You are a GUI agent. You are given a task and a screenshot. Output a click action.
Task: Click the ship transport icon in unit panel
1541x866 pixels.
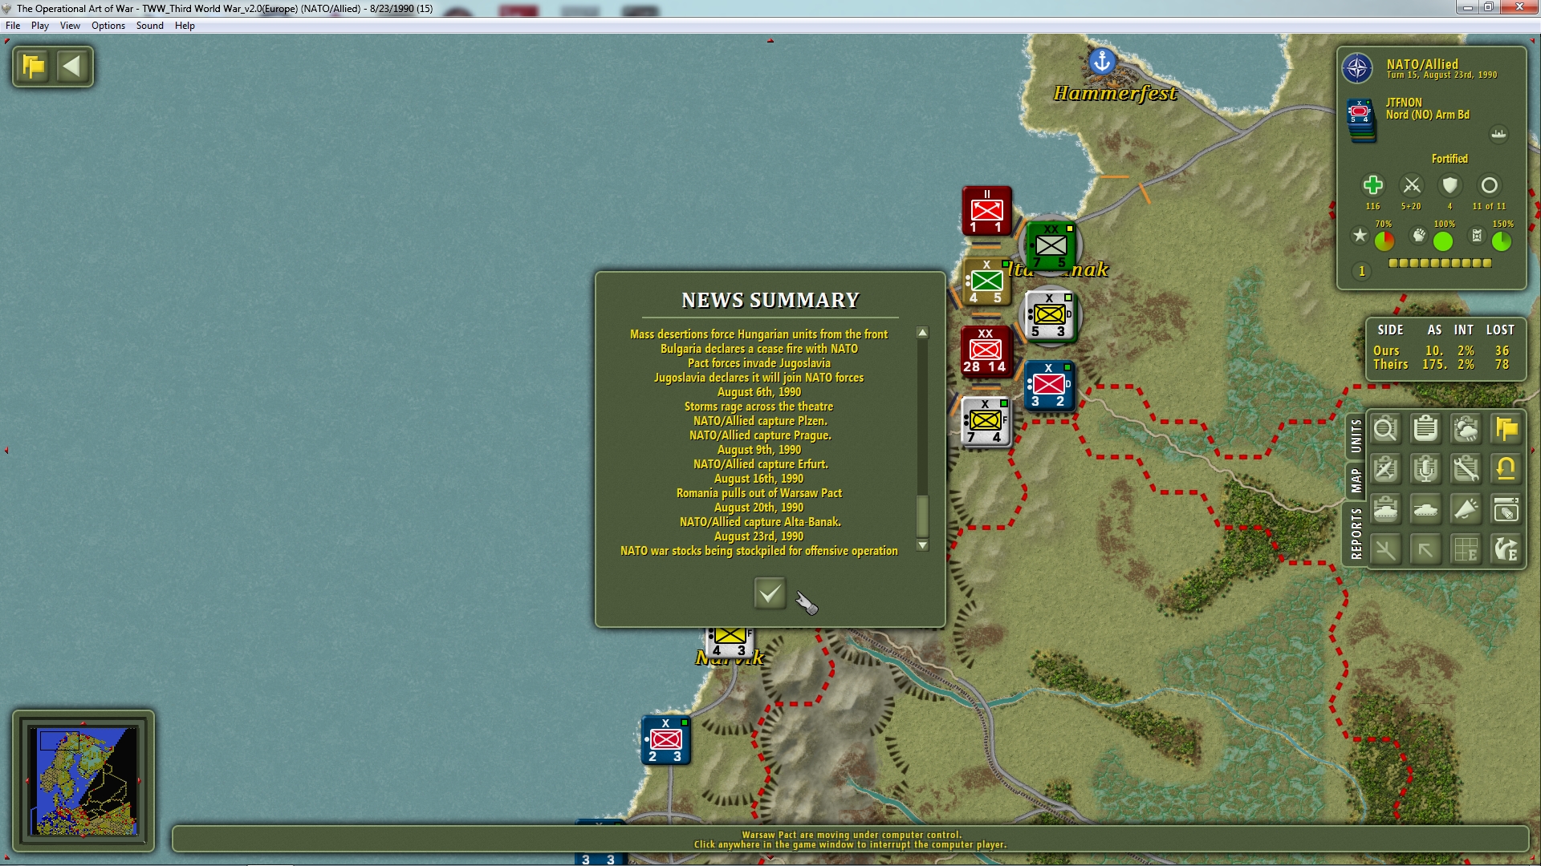pos(1498,134)
